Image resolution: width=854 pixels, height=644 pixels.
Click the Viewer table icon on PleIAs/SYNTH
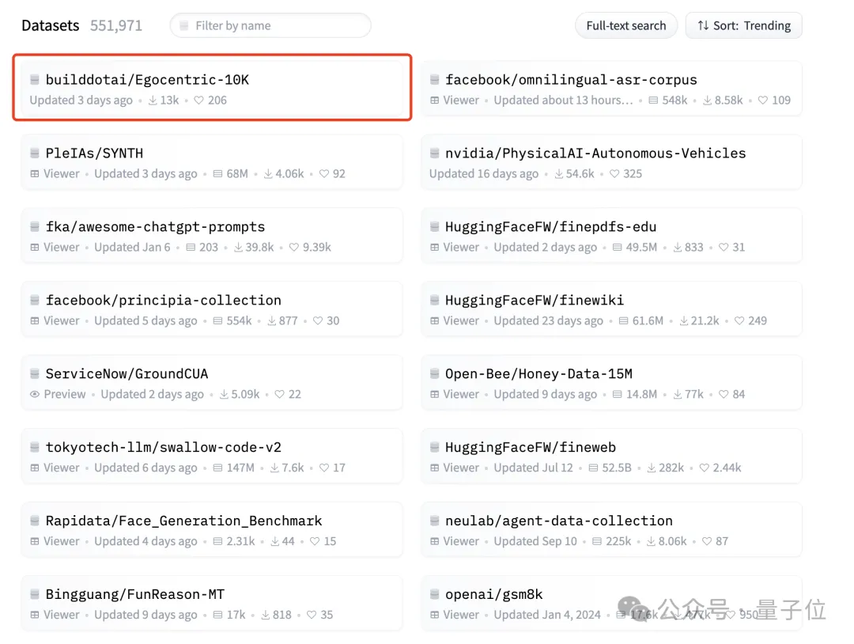point(35,174)
